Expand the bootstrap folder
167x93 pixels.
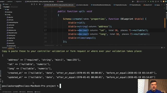(x=4, y=12)
